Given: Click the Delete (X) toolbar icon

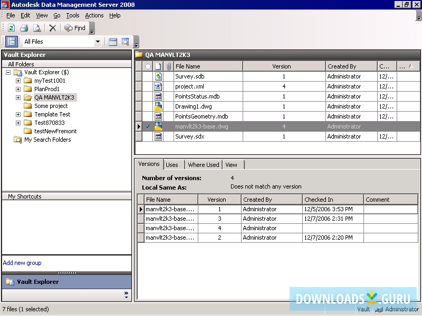Looking at the screenshot, I should tap(53, 28).
